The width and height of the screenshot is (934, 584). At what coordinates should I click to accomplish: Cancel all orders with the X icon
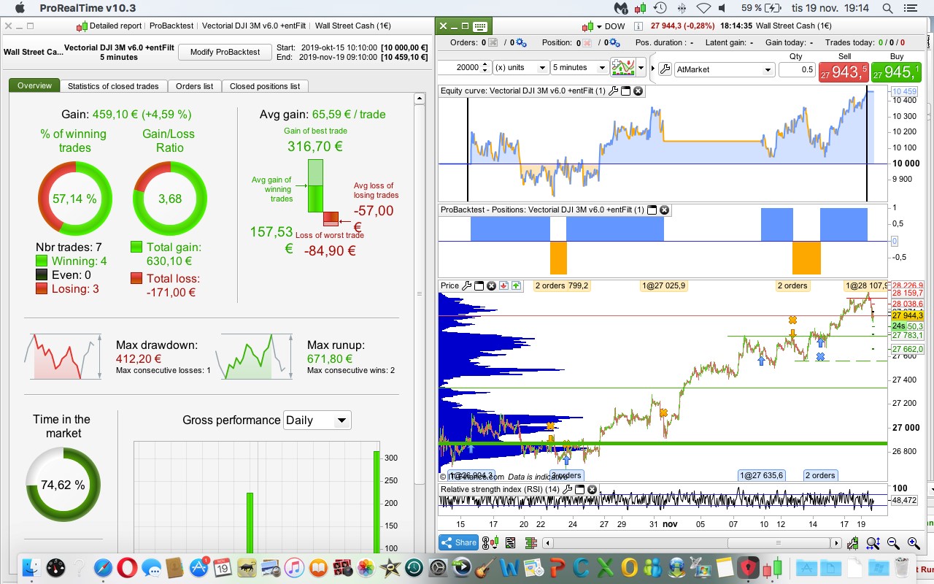coord(493,42)
